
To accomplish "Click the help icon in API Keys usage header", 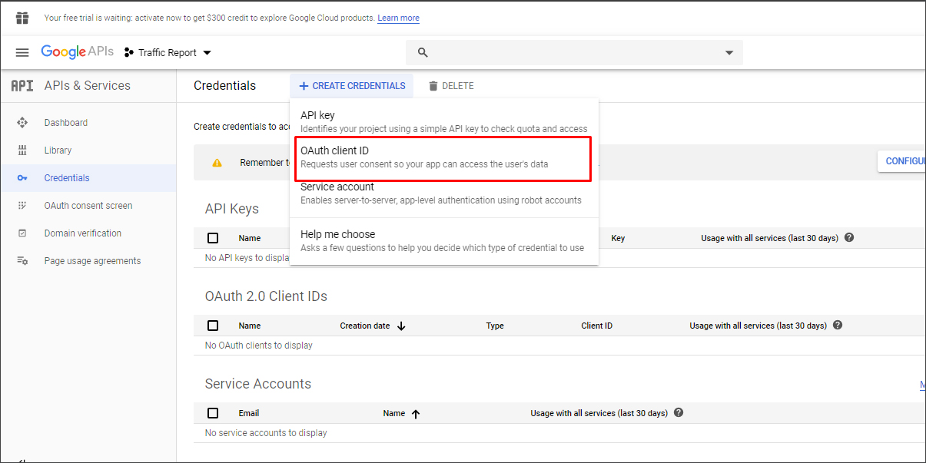I will click(849, 238).
